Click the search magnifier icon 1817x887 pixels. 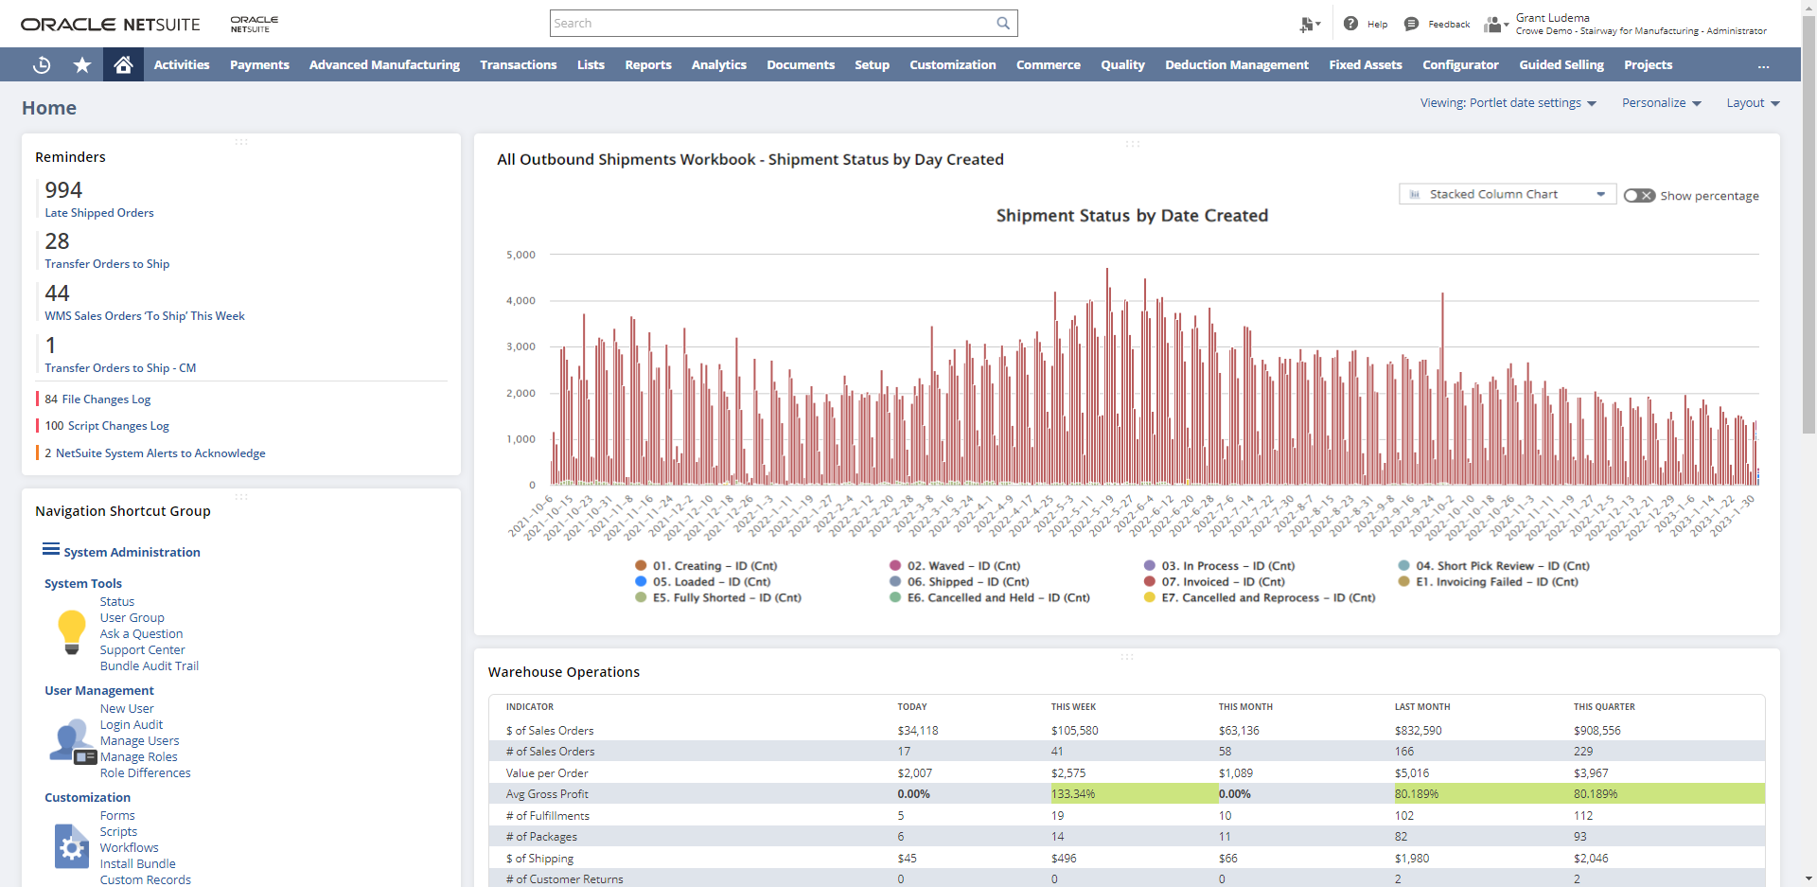point(1003,24)
